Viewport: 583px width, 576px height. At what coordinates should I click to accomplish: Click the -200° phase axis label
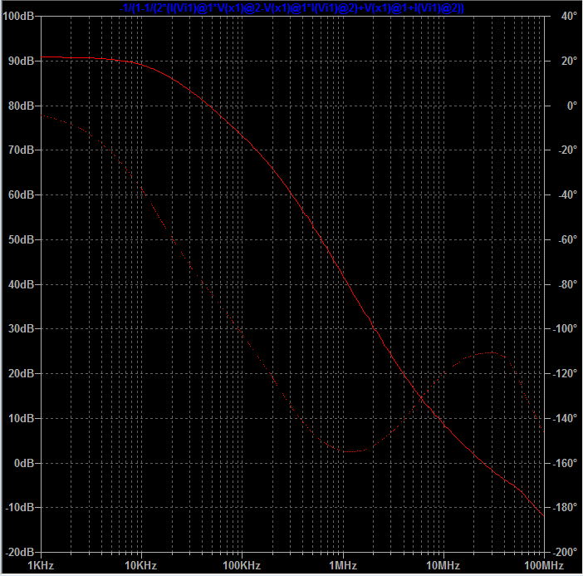pyautogui.click(x=565, y=552)
